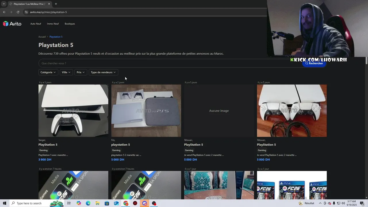Click the microphone icon in system tray
This screenshot has height=207, width=368.
pos(334,203)
